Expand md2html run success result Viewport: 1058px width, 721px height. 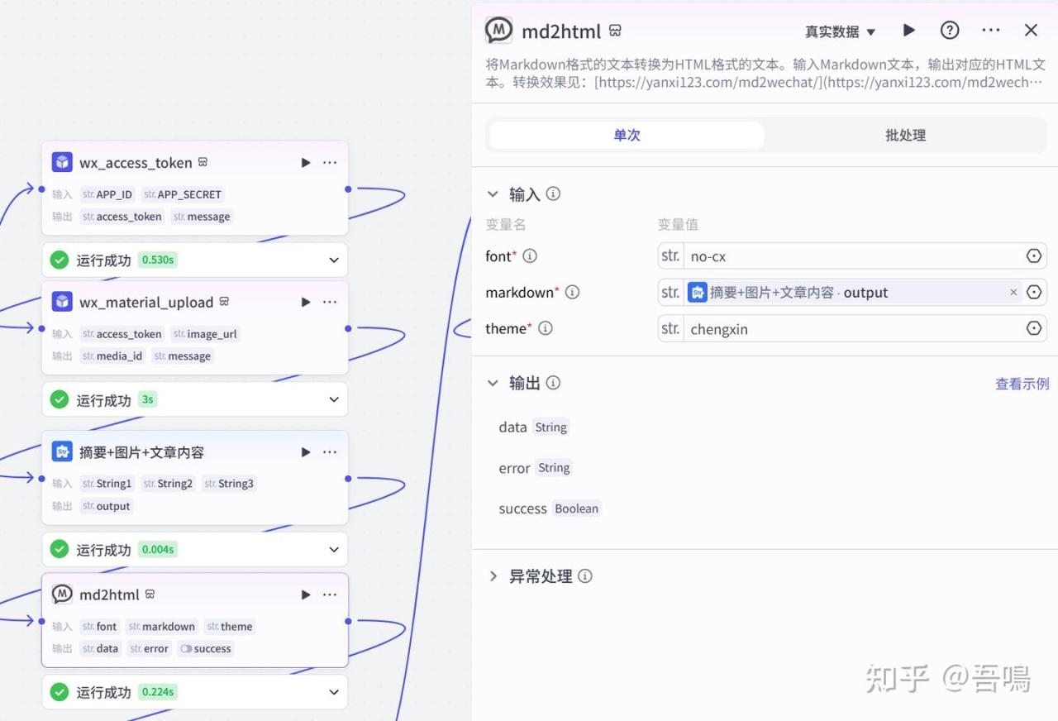tap(334, 692)
